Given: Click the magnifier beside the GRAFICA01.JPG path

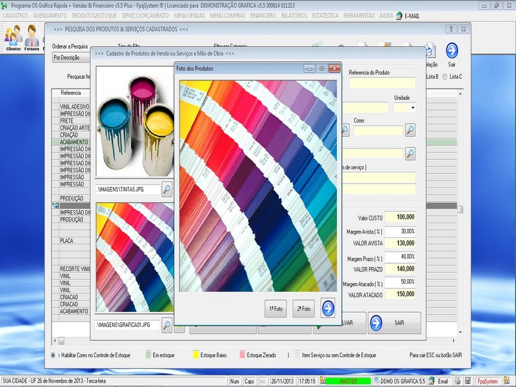Looking at the screenshot, I should click(167, 325).
